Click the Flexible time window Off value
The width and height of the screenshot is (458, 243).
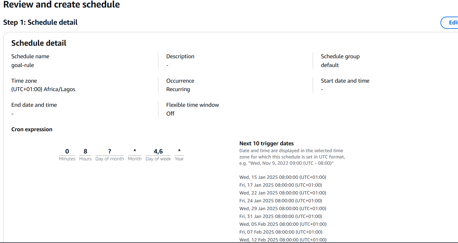(170, 114)
